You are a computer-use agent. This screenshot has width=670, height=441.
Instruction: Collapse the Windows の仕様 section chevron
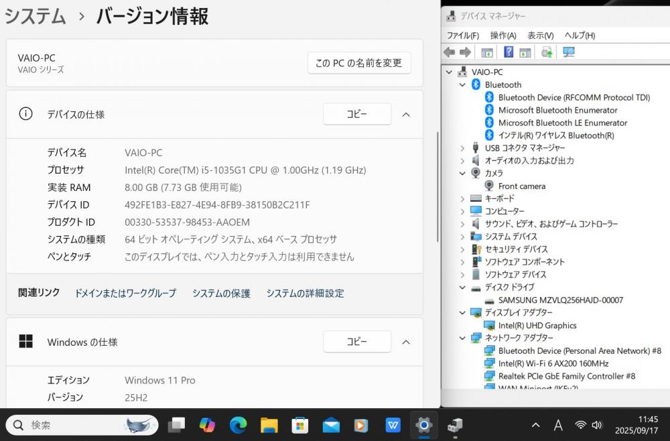(406, 342)
